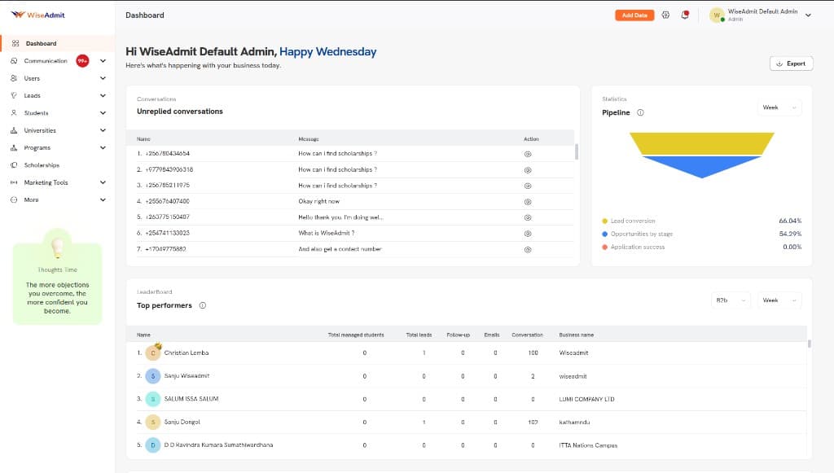834x473 pixels.
Task: Select Dashboard in the sidebar
Action: (x=41, y=43)
